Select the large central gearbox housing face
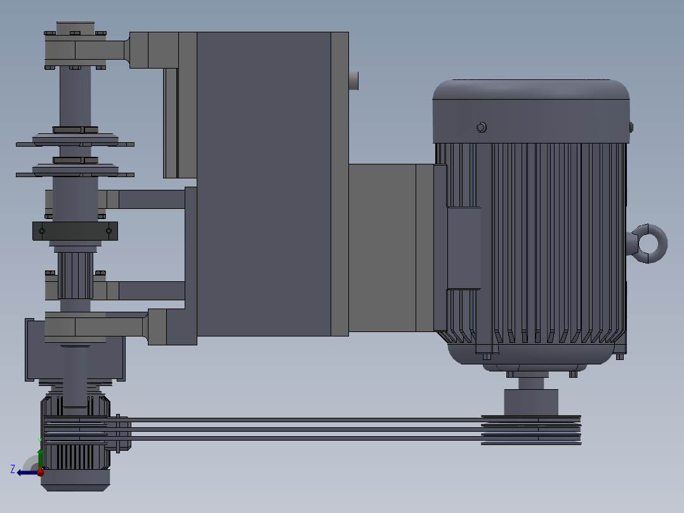The height and width of the screenshot is (513, 684). 263,184
